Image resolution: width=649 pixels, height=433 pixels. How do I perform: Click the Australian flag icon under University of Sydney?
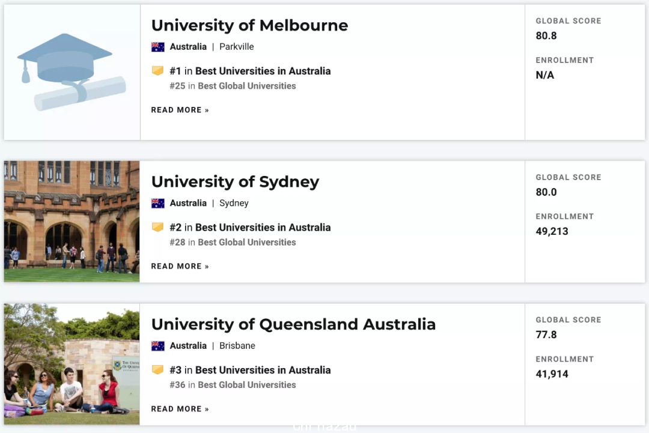[x=157, y=203]
